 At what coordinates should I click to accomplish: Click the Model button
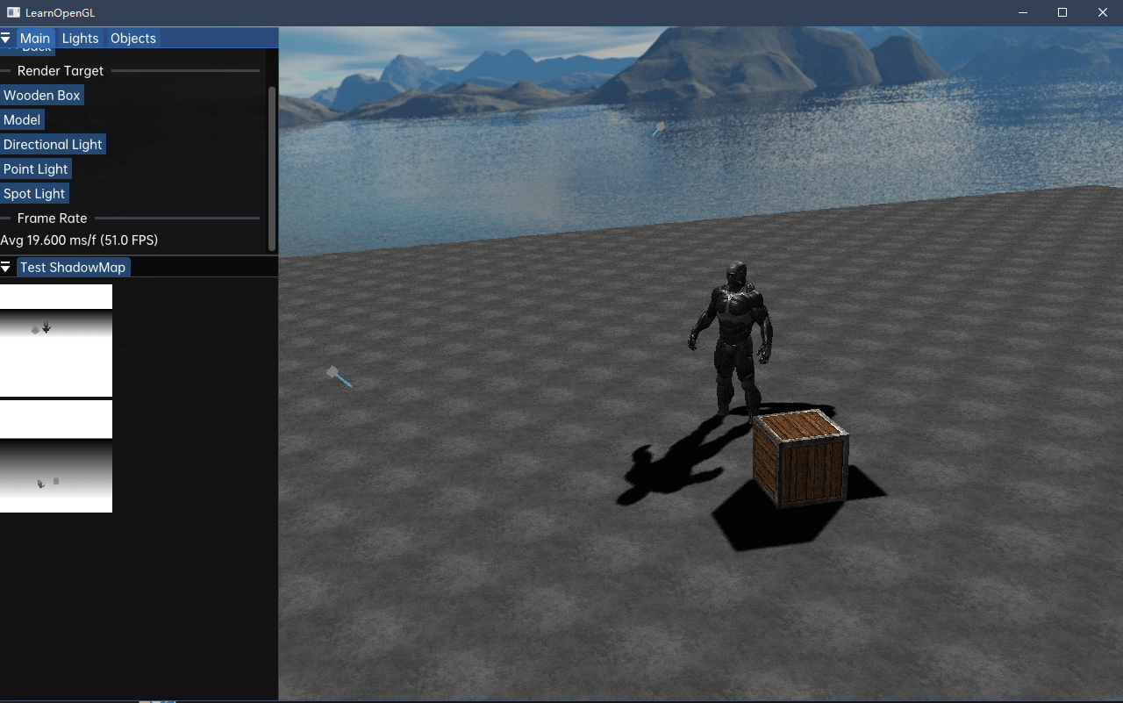point(22,119)
